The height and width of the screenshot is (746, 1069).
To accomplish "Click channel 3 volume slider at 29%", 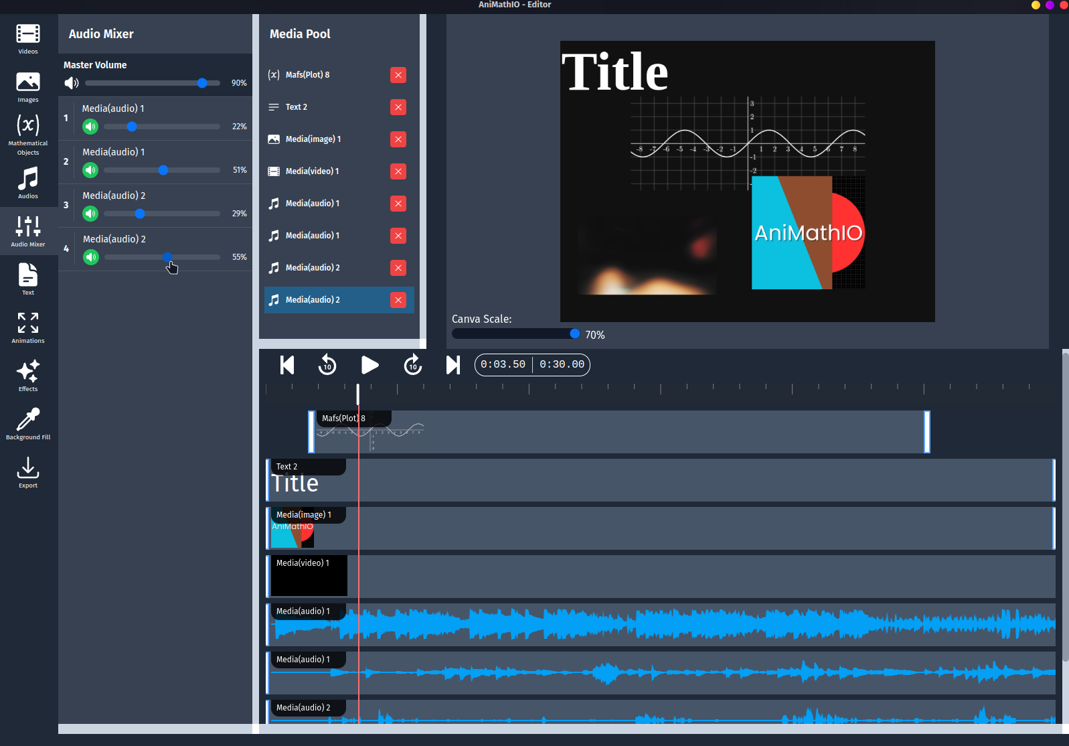I will pyautogui.click(x=140, y=214).
